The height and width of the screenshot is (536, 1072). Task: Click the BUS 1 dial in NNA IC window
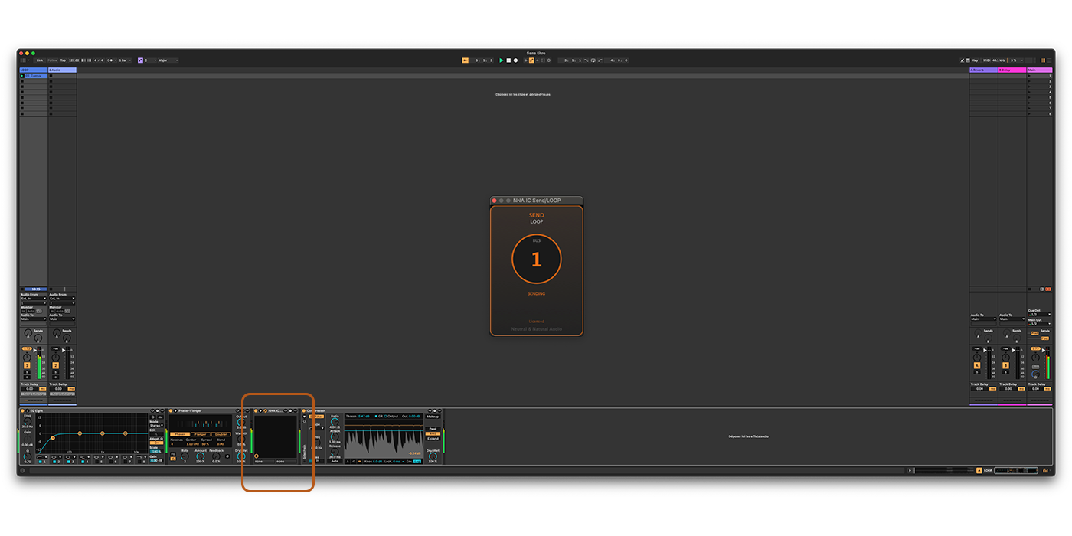pyautogui.click(x=536, y=259)
